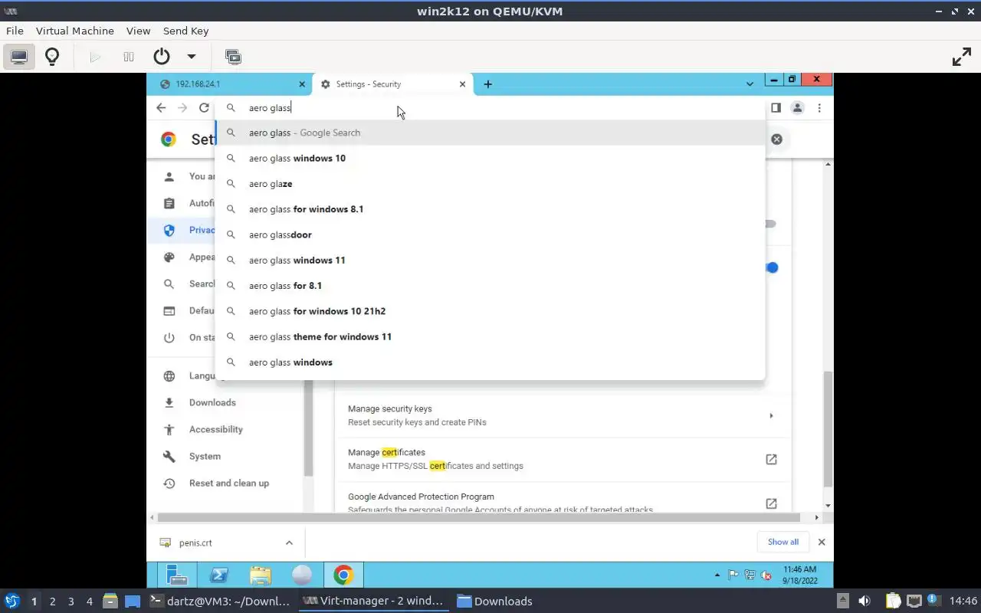The height and width of the screenshot is (613, 981).
Task: Open Google Advanced Protection Program external link
Action: pyautogui.click(x=771, y=503)
